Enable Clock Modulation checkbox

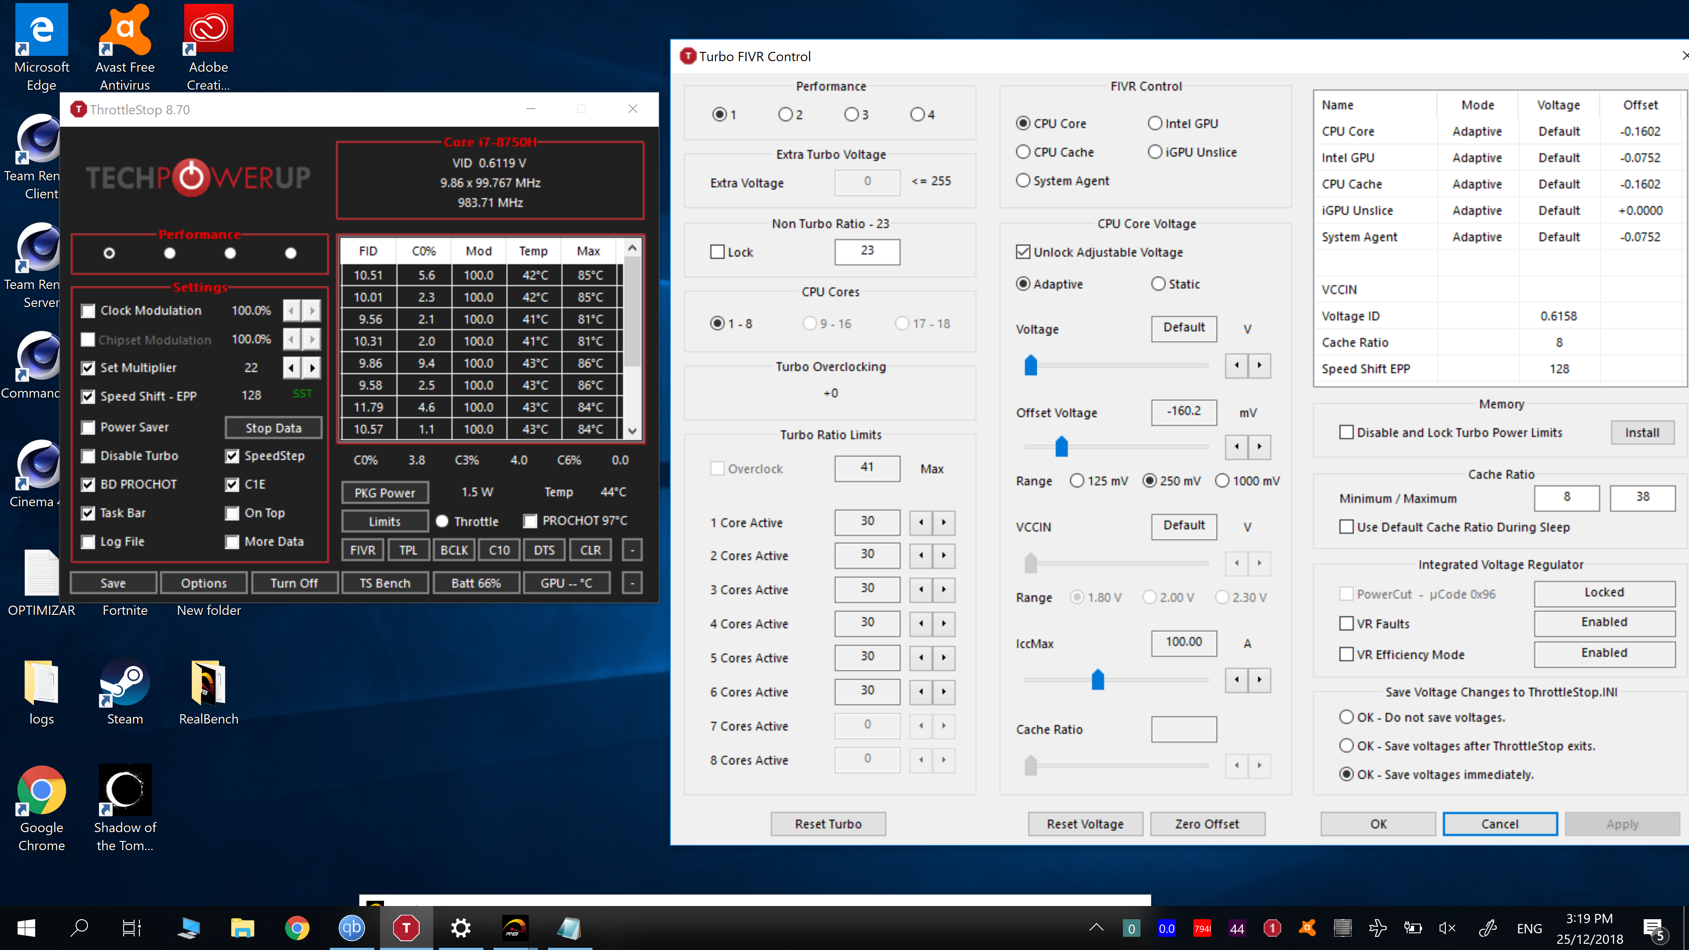coord(88,311)
